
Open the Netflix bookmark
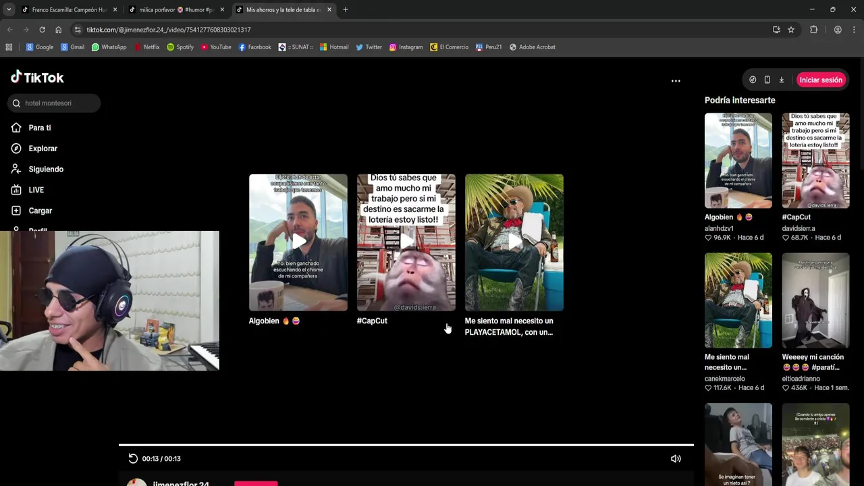click(147, 47)
